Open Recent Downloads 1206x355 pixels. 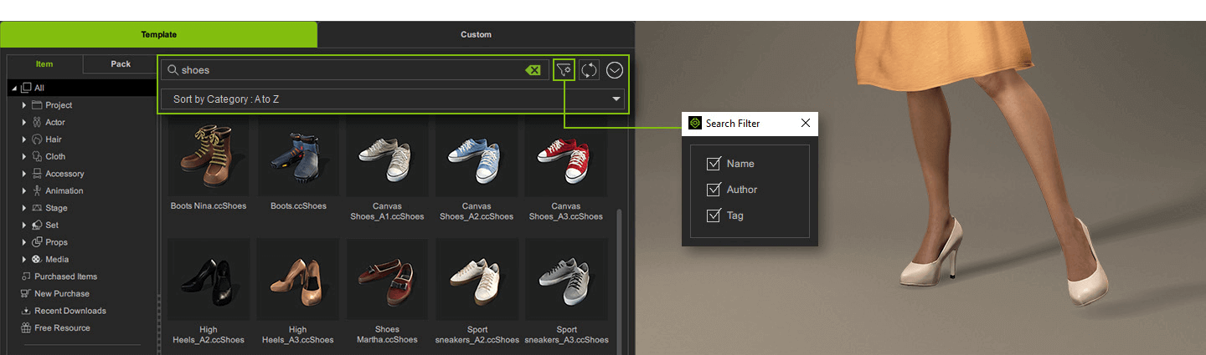[x=70, y=311]
